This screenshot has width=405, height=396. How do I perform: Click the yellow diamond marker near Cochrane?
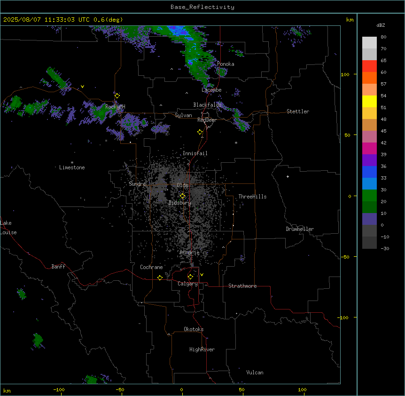pyautogui.click(x=160, y=277)
